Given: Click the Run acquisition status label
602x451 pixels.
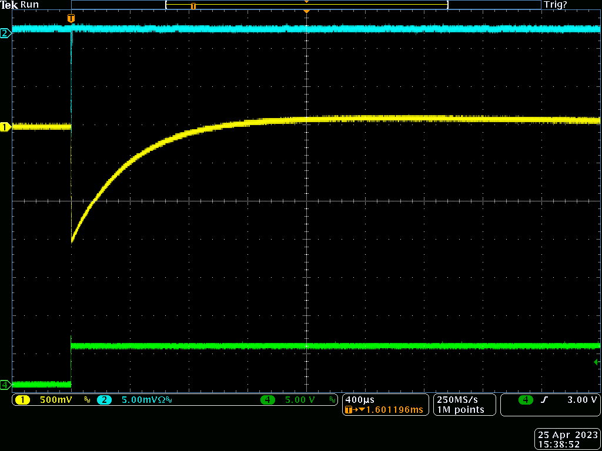Looking at the screenshot, I should [x=29, y=5].
